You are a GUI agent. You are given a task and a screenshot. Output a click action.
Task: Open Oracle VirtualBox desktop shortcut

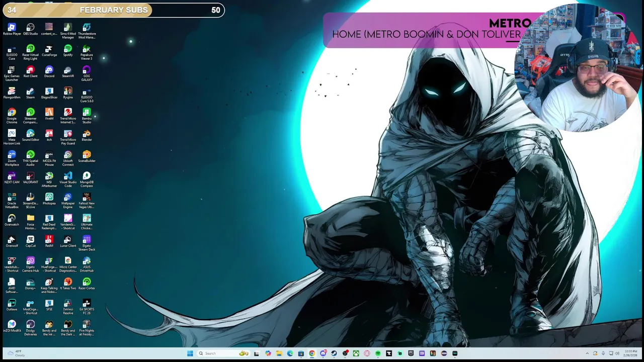[x=12, y=201]
